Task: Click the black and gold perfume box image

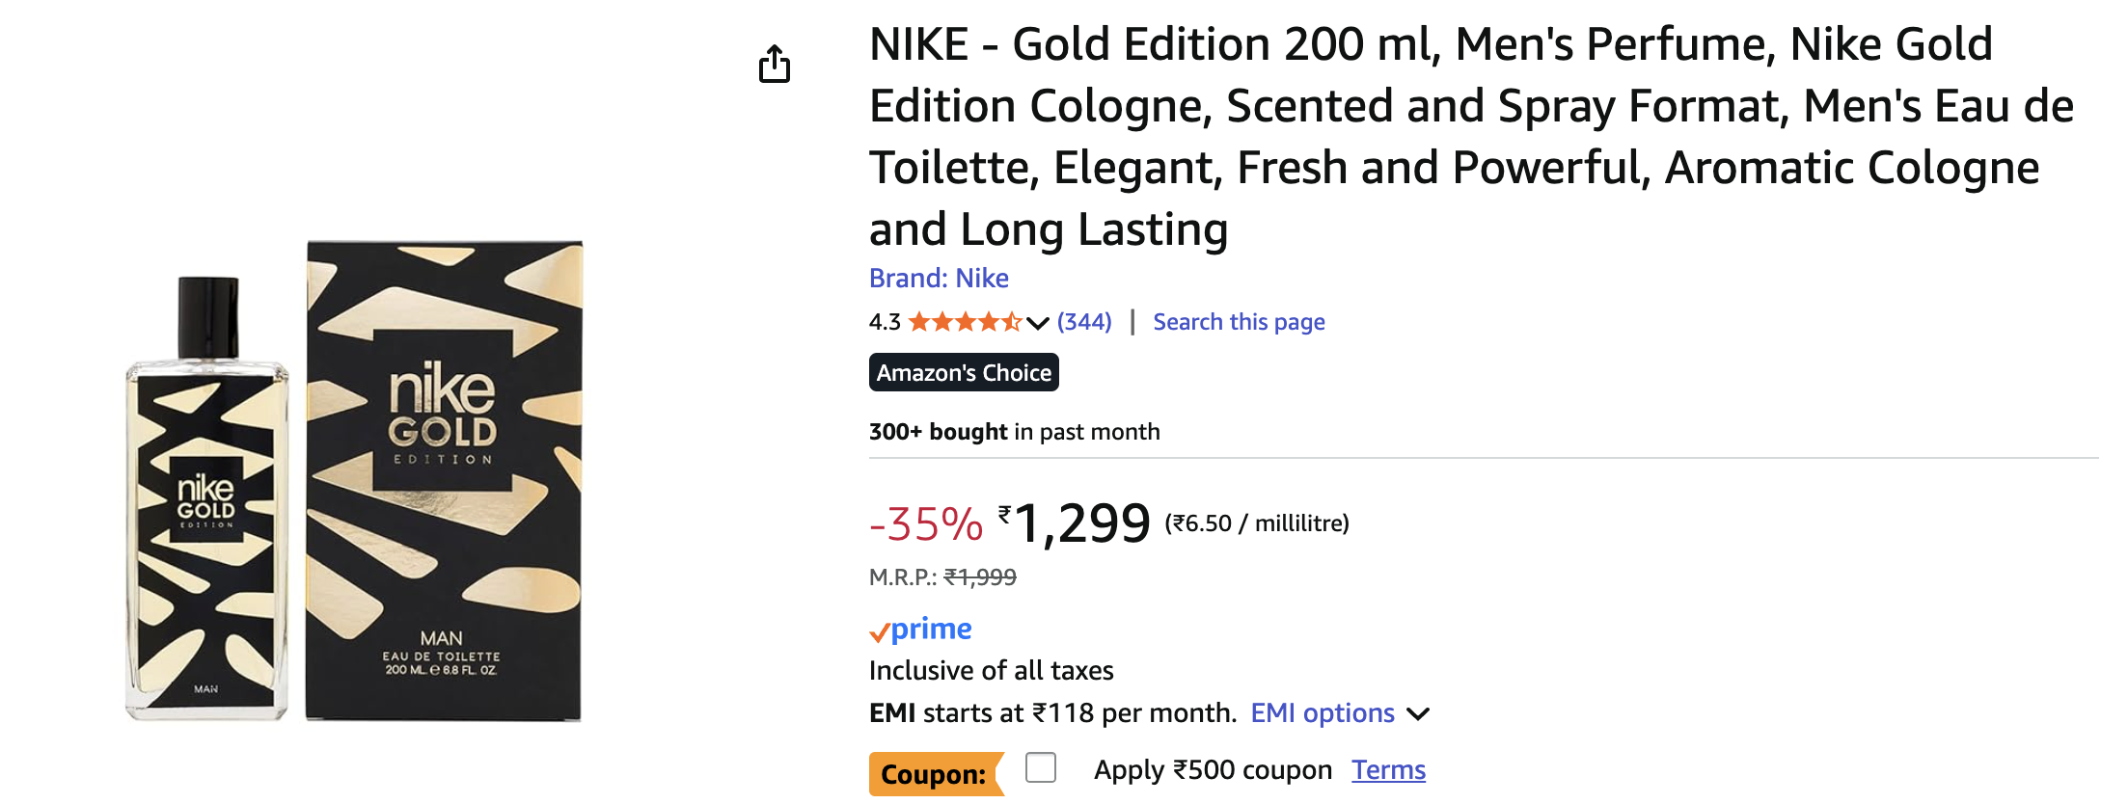Action: 444,480
